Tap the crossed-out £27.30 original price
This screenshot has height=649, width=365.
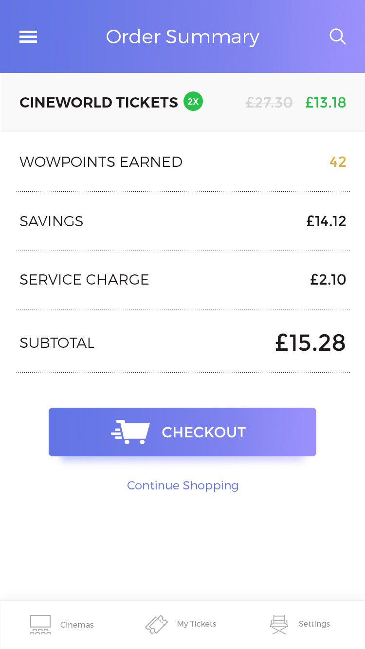point(269,103)
